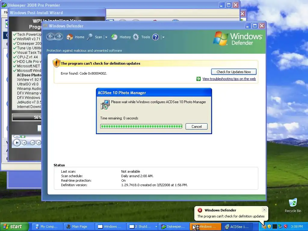Click the Scan magnifier icon

click(x=90, y=37)
